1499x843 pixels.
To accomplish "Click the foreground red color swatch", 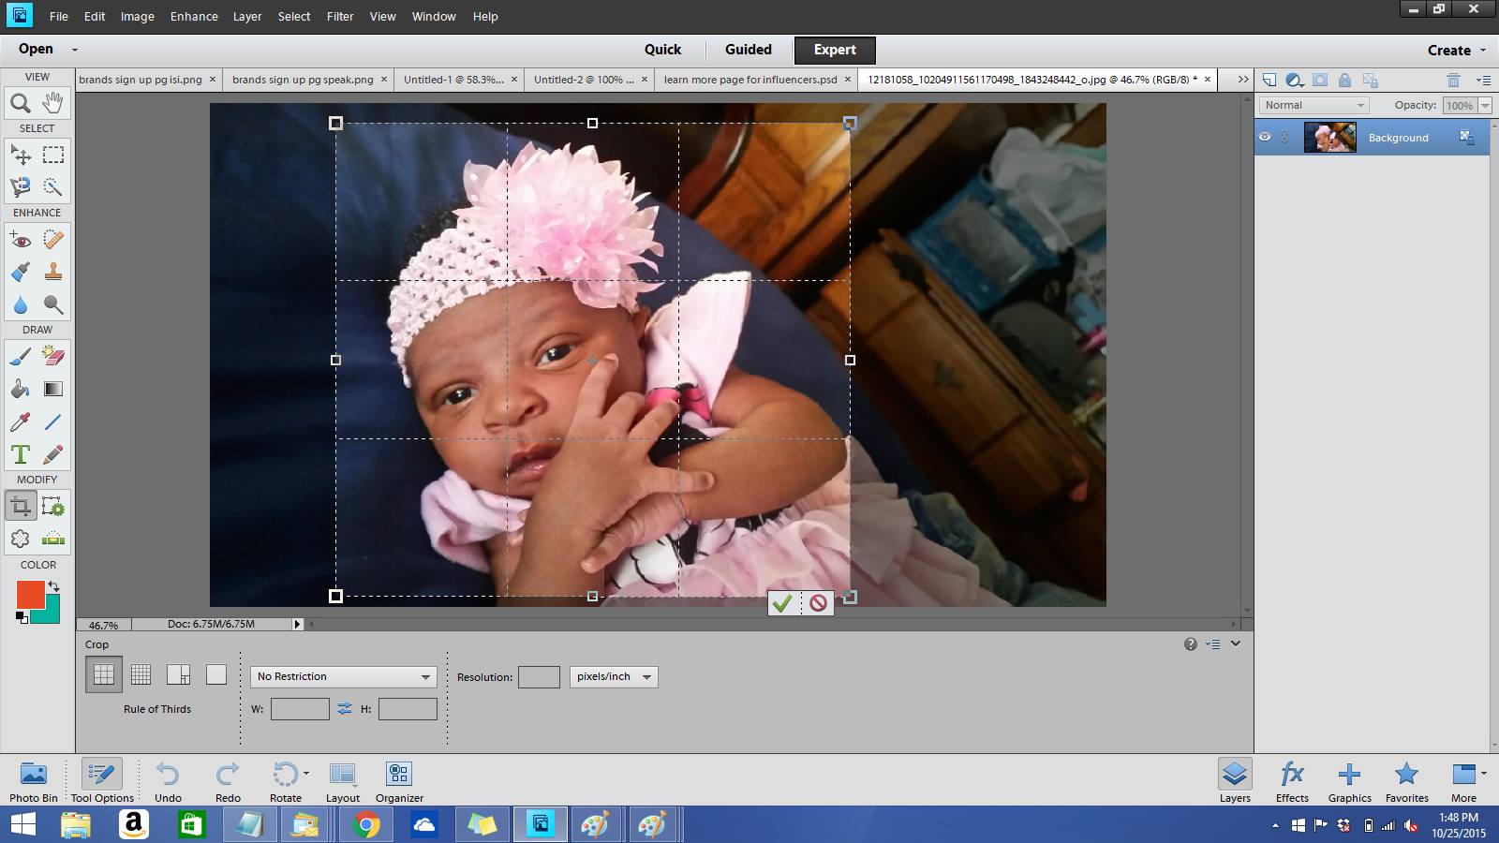I will [30, 594].
